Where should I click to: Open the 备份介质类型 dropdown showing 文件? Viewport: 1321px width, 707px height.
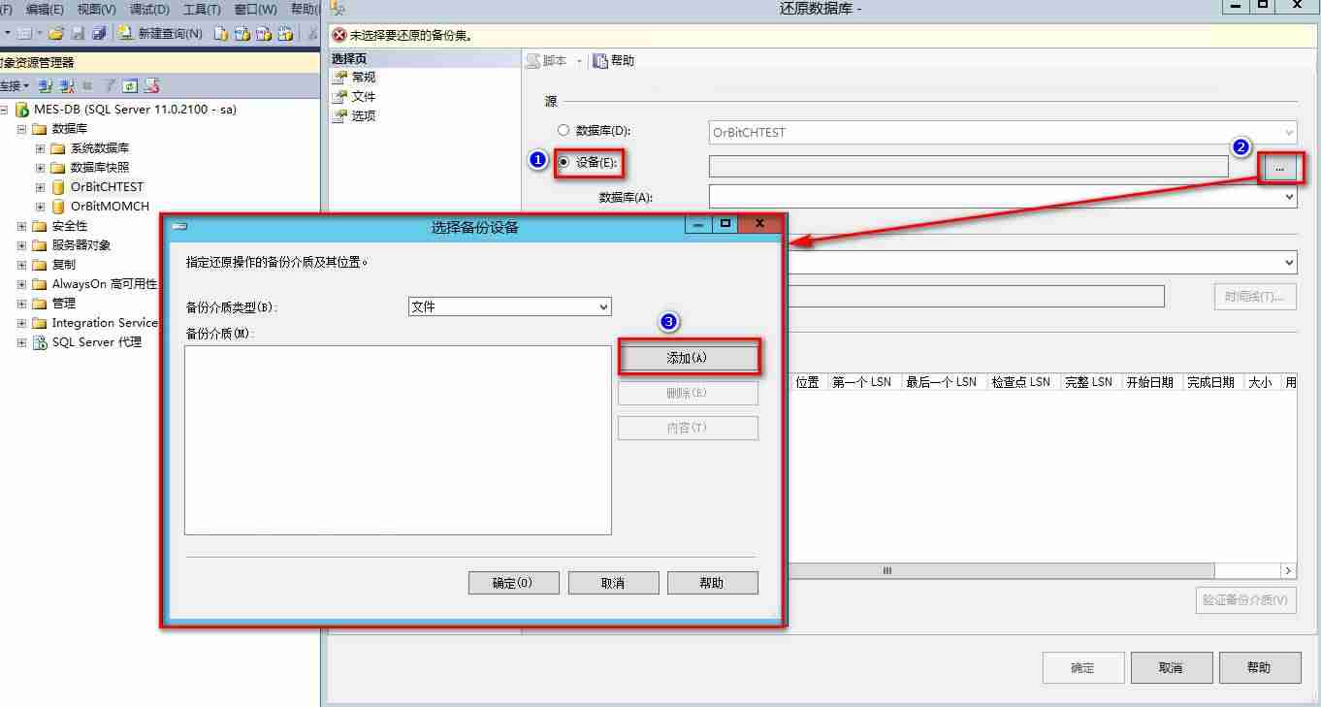(510, 306)
